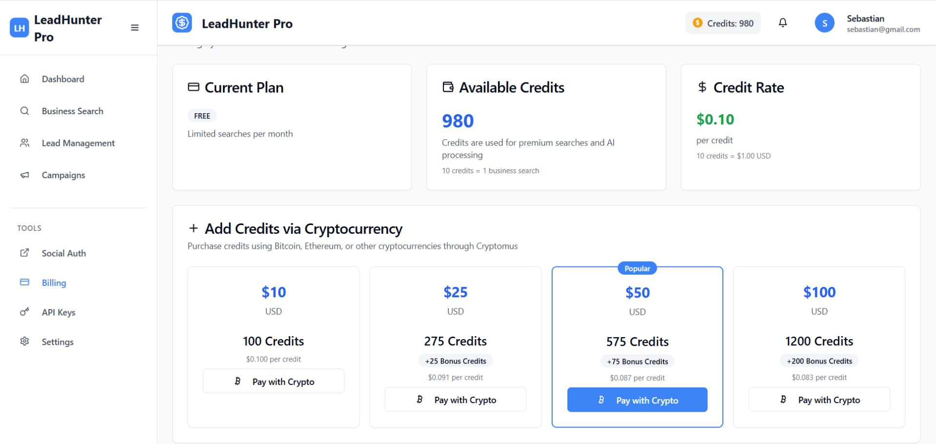
Task: Pay with Crypto for $10 package
Action: (274, 381)
